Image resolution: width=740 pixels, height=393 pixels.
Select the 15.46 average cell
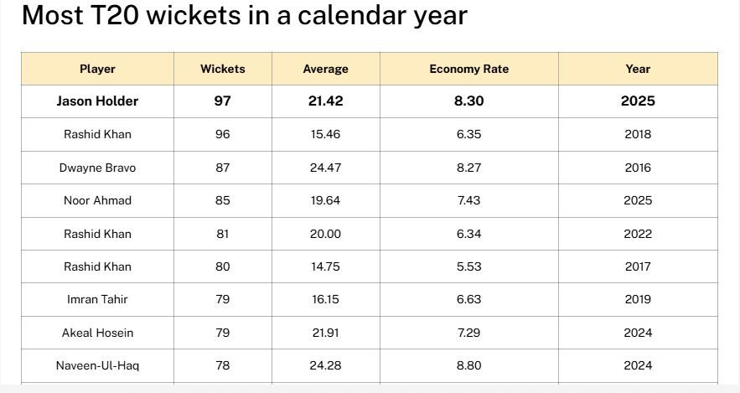coord(325,134)
